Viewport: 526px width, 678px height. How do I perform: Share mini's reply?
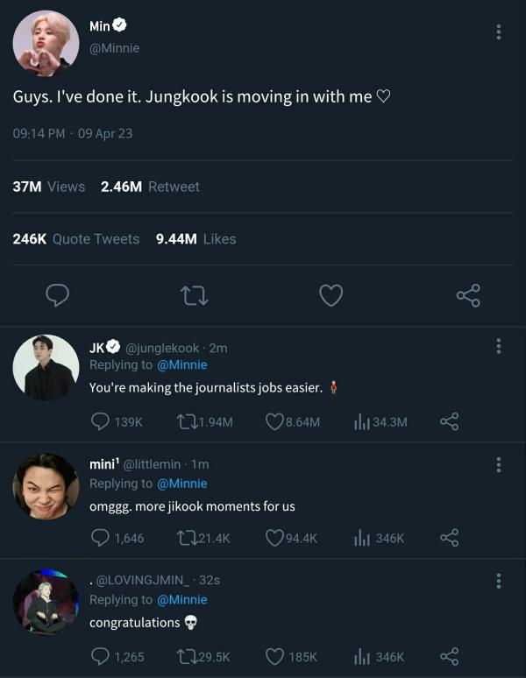449,538
